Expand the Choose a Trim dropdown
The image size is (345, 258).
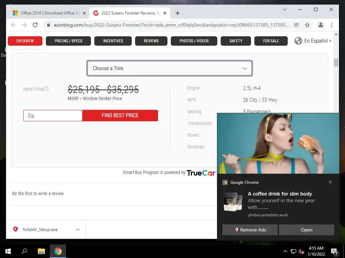coord(170,68)
